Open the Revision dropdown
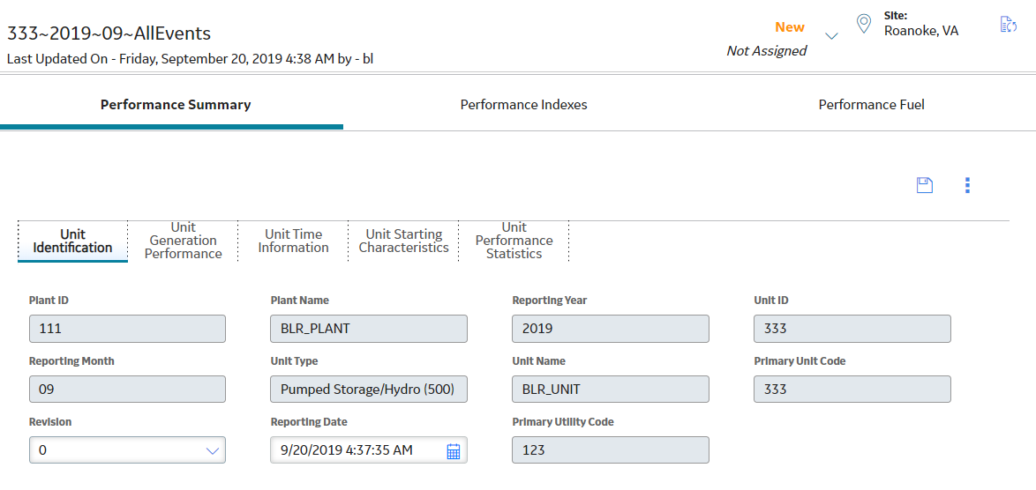Screen dimensions: 1036x490 coord(128,449)
